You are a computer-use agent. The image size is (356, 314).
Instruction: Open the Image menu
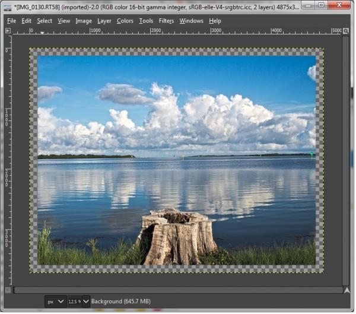pos(84,21)
